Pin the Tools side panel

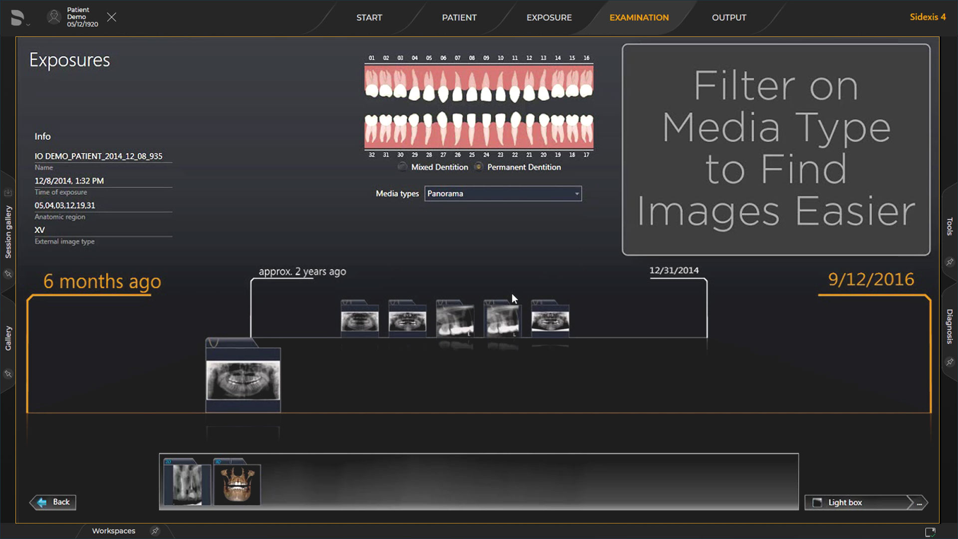coord(950,262)
